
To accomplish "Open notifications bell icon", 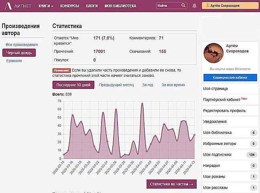I will click(195, 6).
